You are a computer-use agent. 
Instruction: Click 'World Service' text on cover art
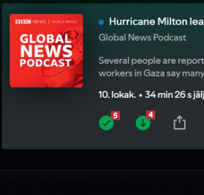(65, 22)
